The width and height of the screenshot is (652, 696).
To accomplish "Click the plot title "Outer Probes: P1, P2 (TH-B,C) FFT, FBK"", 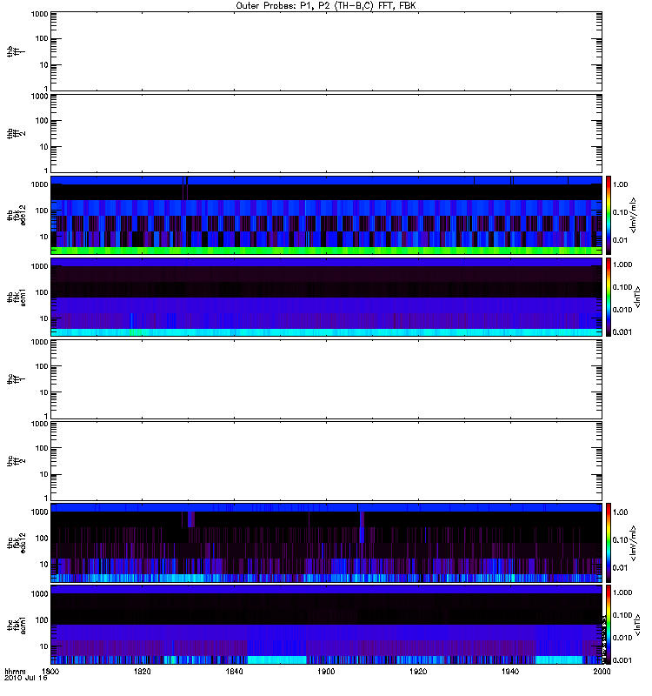I will click(x=325, y=6).
